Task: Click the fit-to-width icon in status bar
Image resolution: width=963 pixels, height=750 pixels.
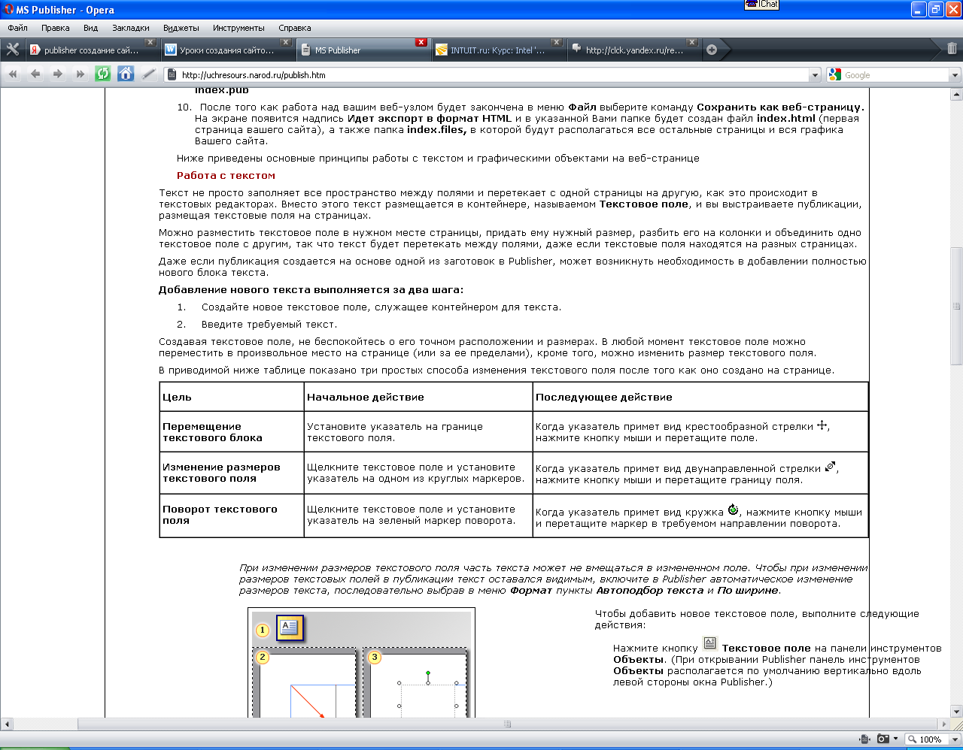Action: pyautogui.click(x=865, y=739)
